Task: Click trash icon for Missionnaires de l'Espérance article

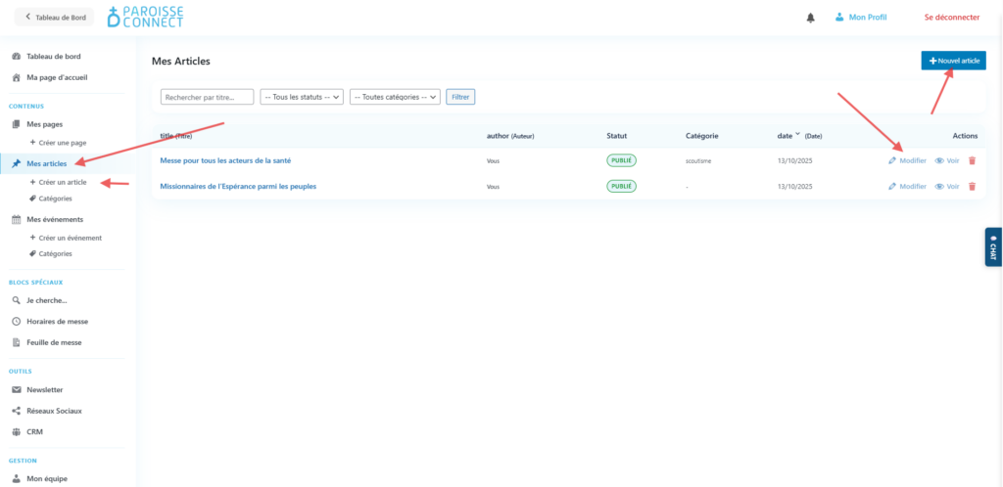Action: (972, 186)
